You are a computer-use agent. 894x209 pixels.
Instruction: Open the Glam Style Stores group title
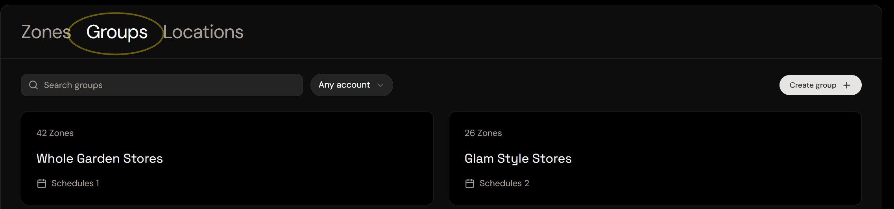518,159
